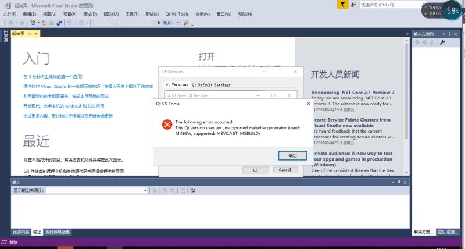Toggle word wrap in output panel

192,191
